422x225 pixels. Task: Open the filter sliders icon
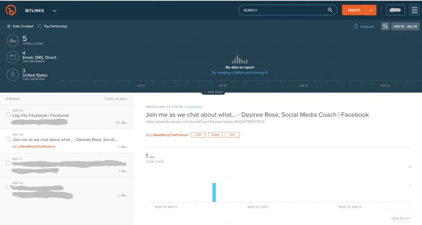(385, 26)
